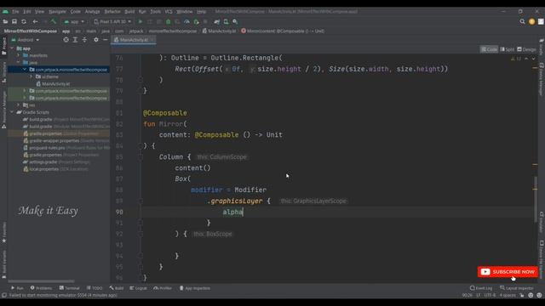
Task: Collapse the java folder
Action: [18, 62]
